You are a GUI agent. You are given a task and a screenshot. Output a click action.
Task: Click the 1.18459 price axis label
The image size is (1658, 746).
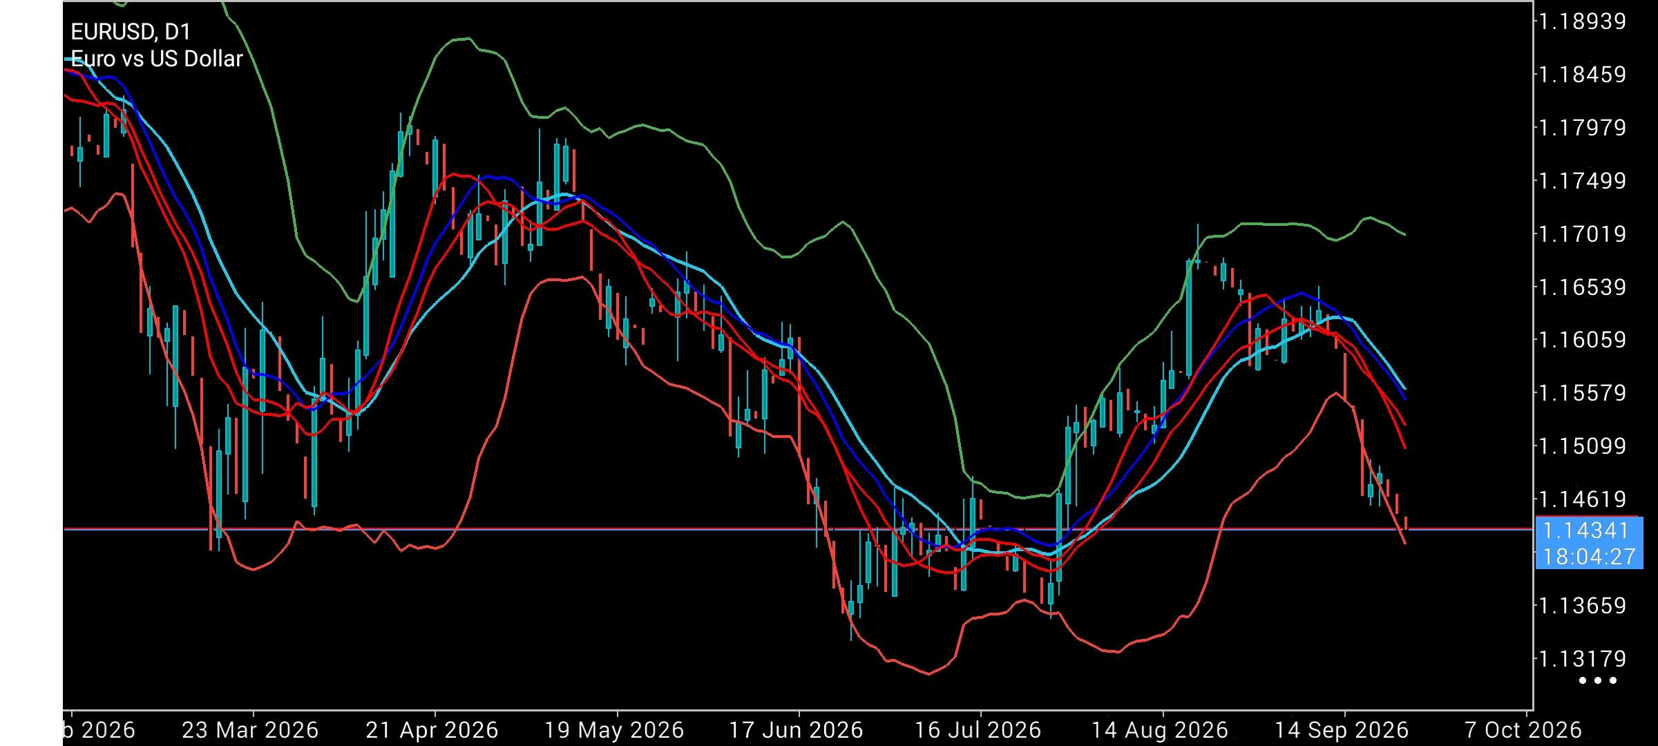tap(1583, 75)
